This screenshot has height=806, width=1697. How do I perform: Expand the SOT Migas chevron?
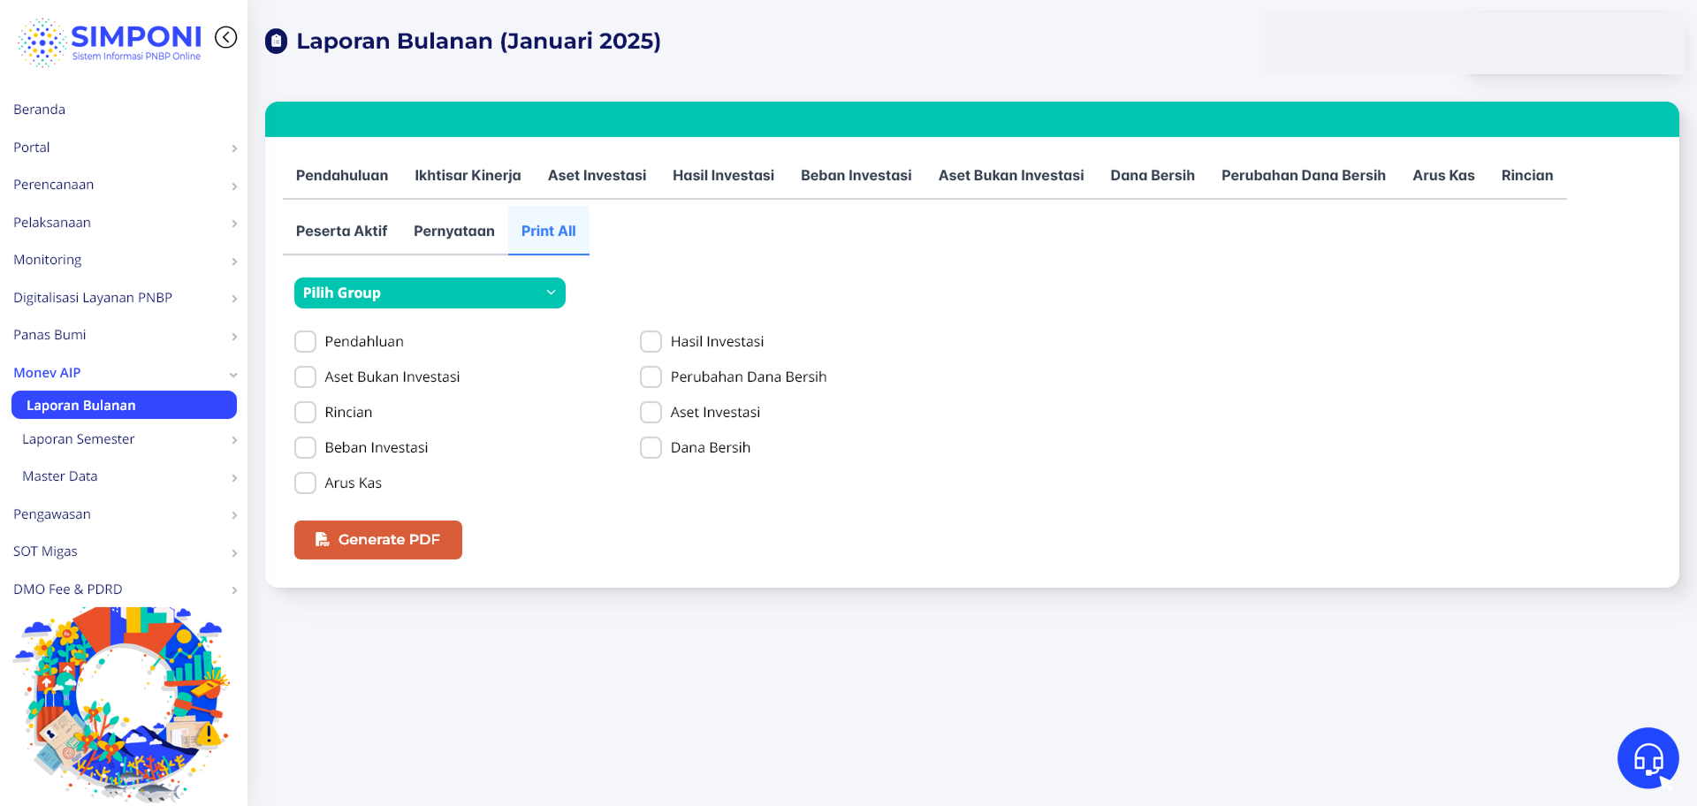(x=234, y=553)
